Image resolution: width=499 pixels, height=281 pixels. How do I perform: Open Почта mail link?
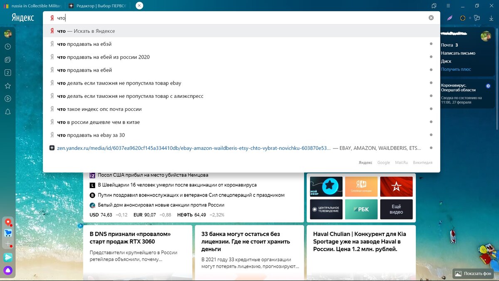pos(447,45)
